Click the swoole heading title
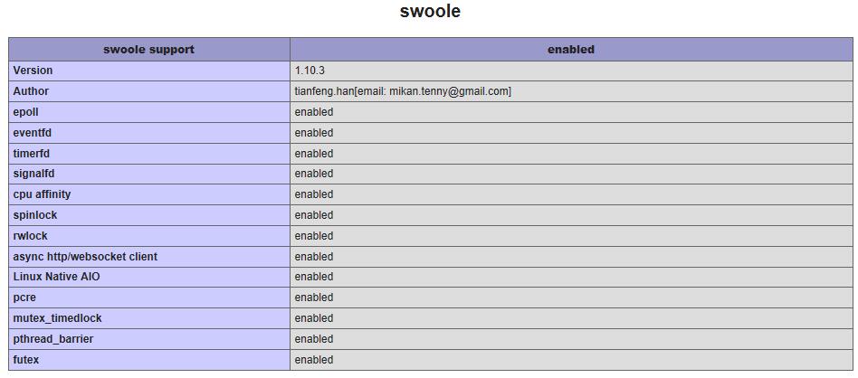The image size is (858, 378). click(x=430, y=11)
